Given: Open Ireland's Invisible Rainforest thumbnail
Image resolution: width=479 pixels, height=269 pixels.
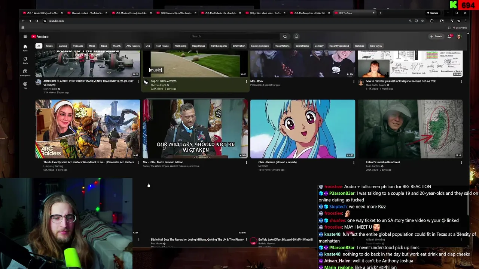Looking at the screenshot, I should (x=410, y=129).
